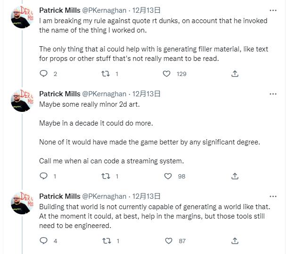Viewport: 287px width, 254px height.
Task: Open more options on third tweet
Action: [x=273, y=196]
